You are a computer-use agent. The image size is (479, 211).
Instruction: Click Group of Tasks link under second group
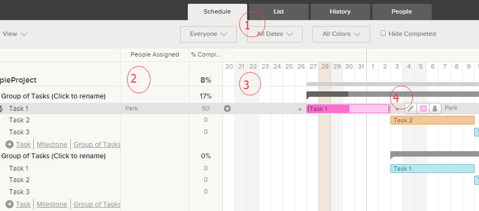[97, 204]
